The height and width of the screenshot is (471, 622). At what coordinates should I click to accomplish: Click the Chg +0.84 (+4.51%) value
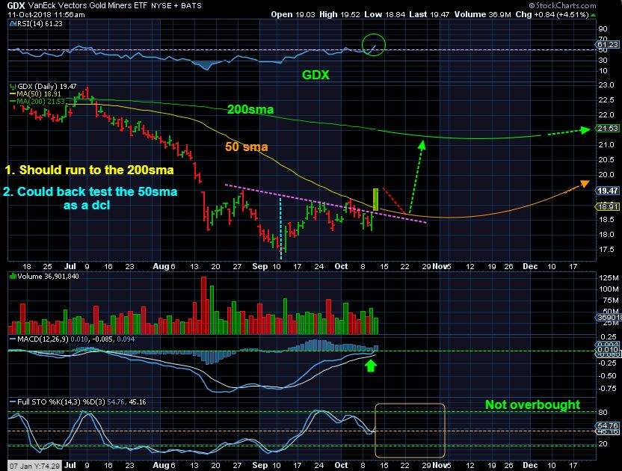(552, 15)
